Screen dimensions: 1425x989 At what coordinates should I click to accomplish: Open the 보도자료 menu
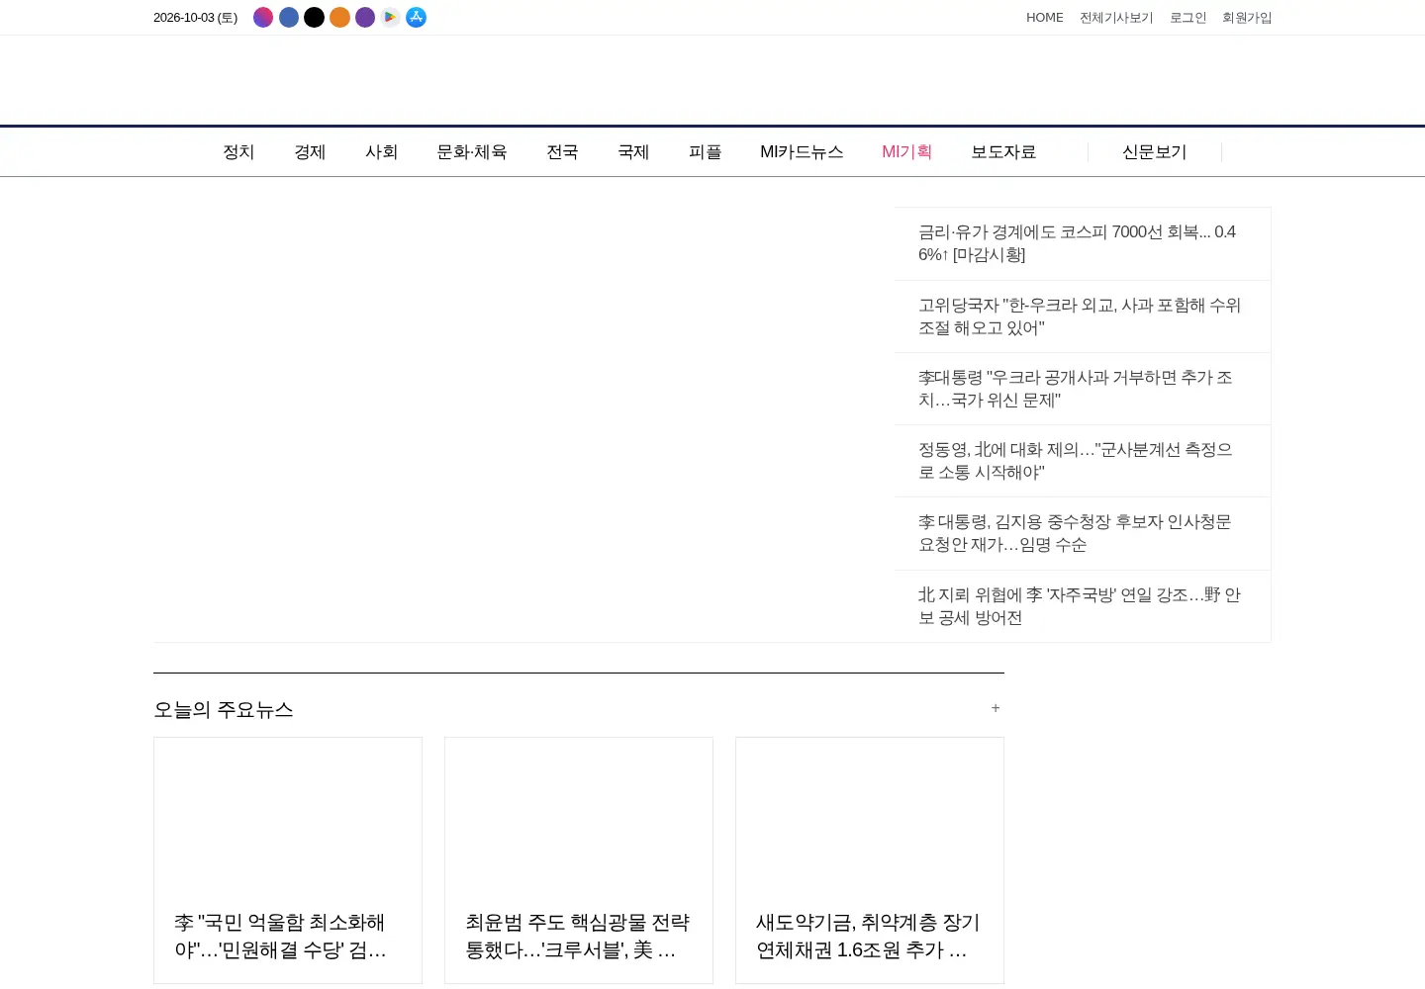pos(1003,152)
